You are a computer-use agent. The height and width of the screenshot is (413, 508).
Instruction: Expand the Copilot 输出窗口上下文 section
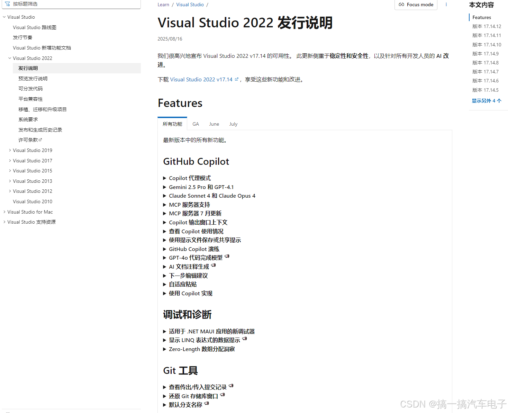195,223
